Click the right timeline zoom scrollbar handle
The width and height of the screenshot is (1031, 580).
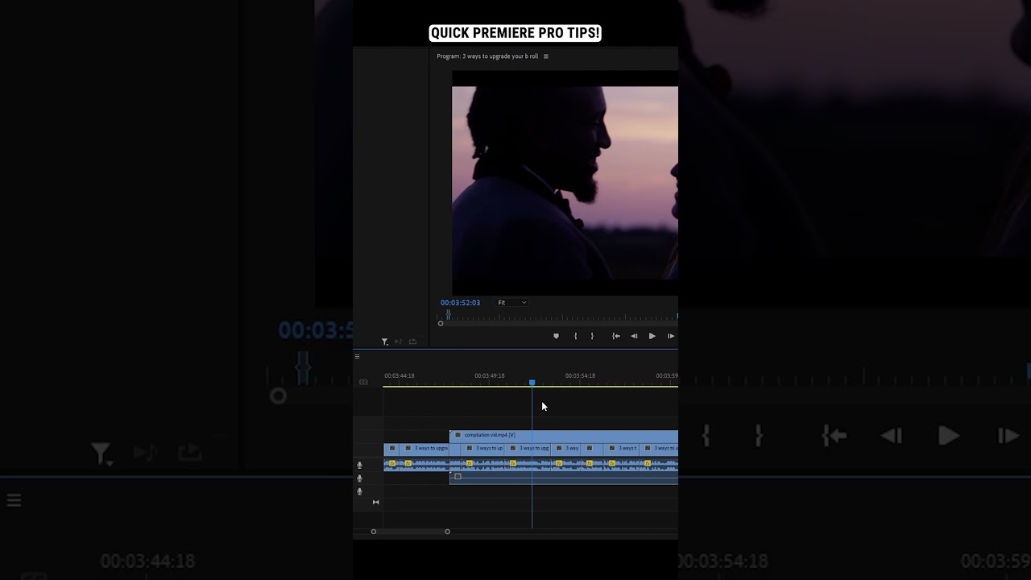point(447,532)
